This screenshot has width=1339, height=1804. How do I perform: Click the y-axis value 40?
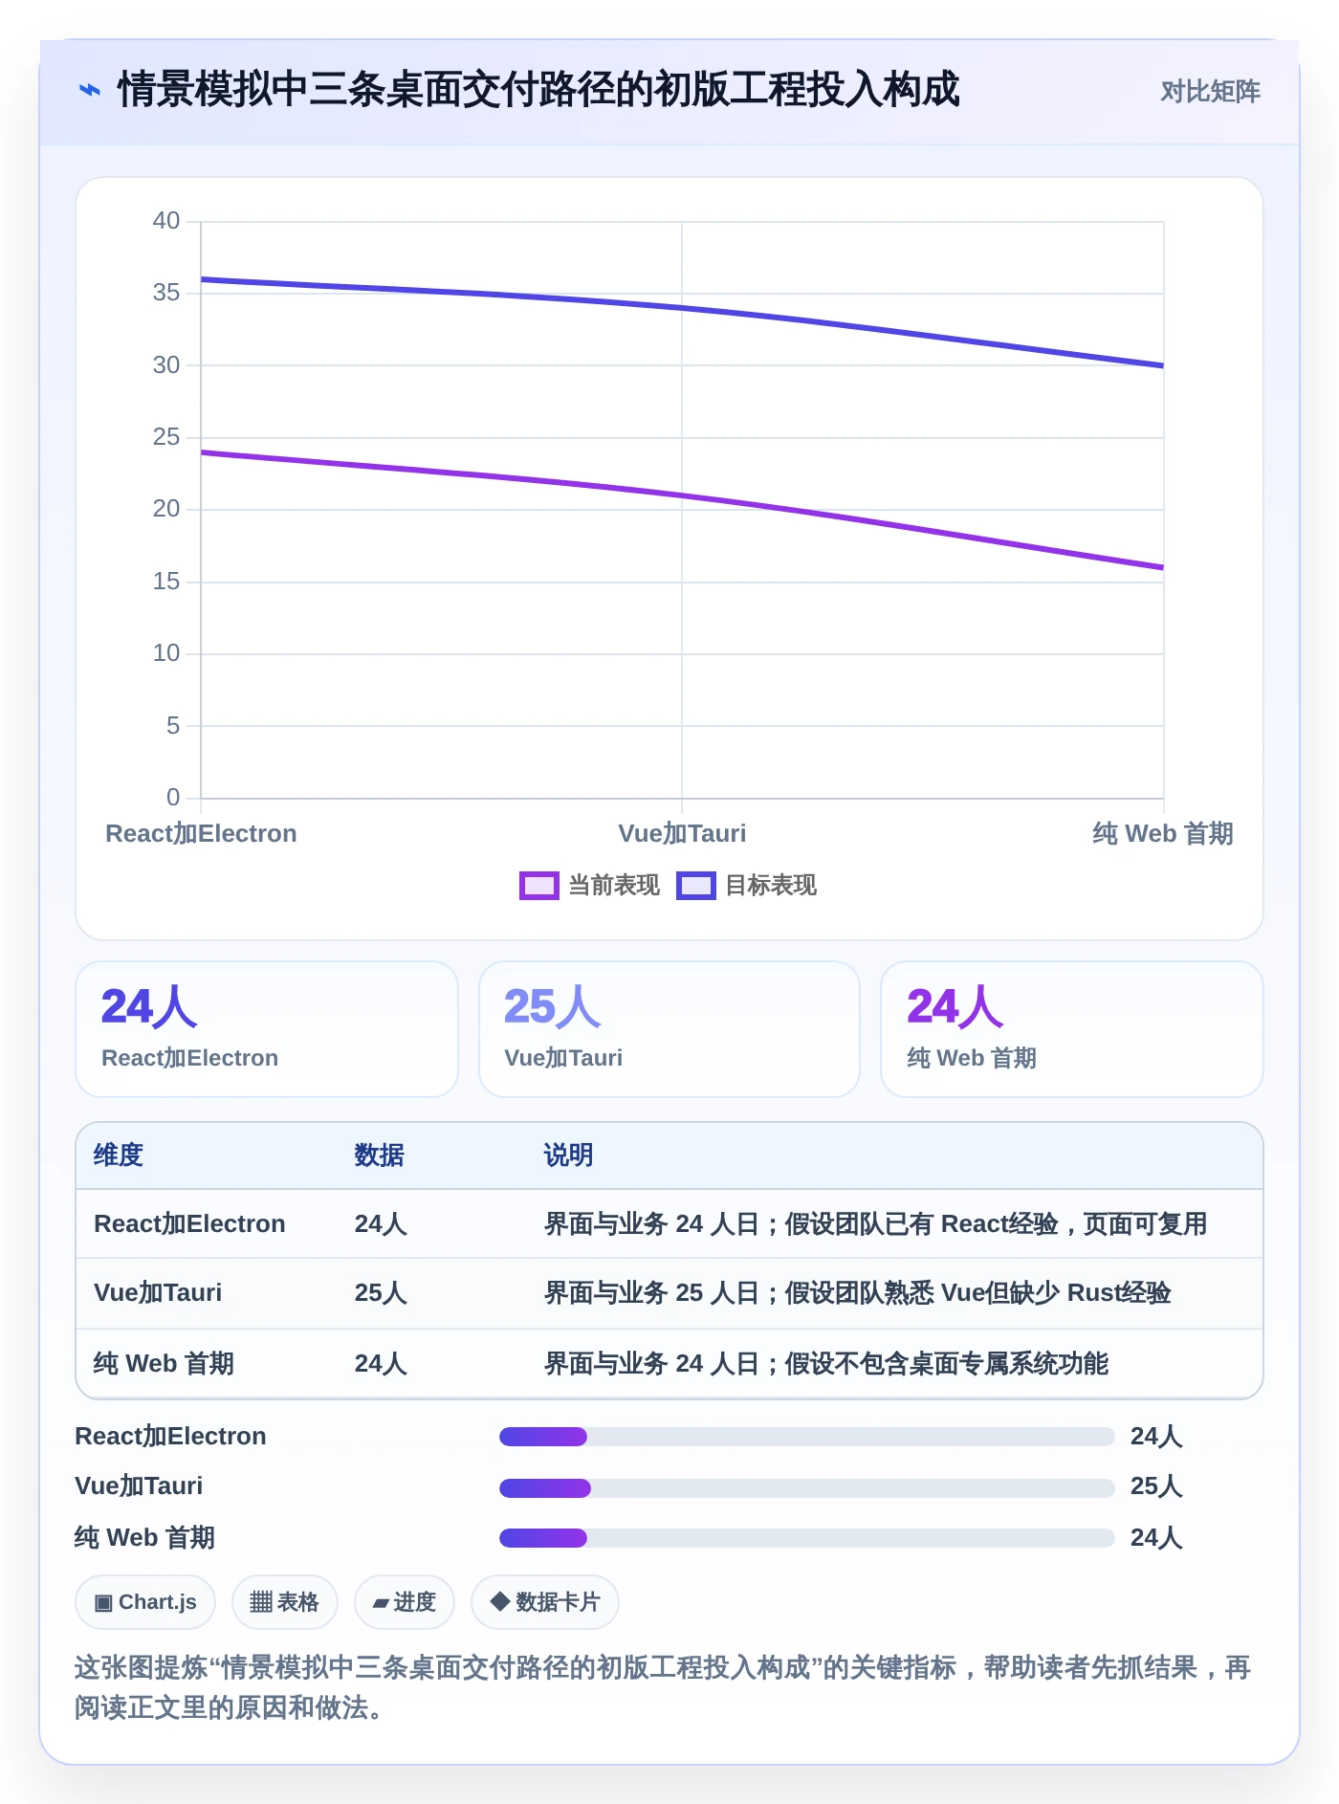[166, 221]
